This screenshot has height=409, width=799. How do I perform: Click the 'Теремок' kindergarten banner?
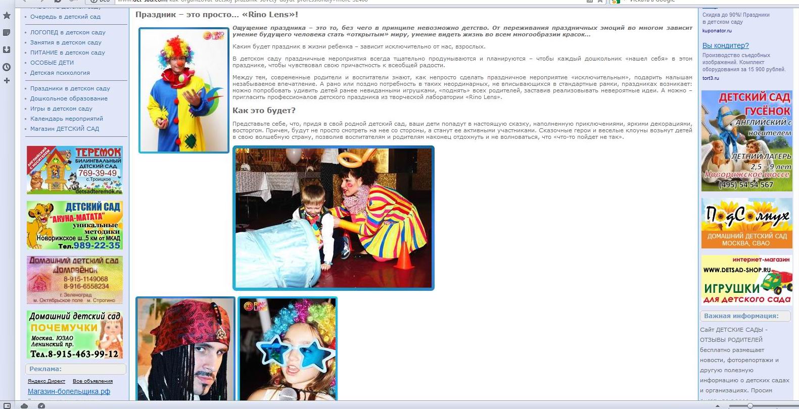(x=75, y=170)
